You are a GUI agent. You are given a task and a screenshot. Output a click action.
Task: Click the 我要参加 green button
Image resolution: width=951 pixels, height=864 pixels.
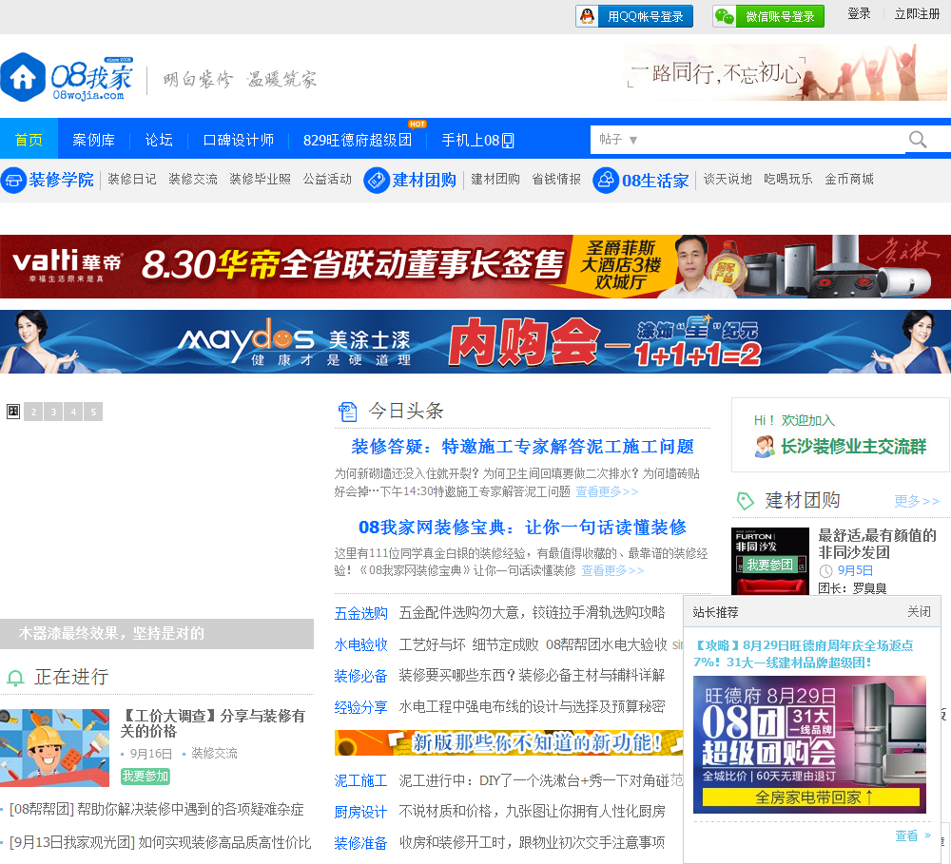145,777
